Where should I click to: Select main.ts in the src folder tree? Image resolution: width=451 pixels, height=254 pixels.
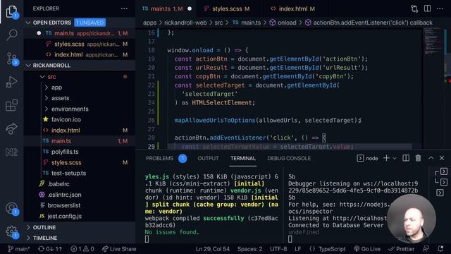[x=80, y=141]
